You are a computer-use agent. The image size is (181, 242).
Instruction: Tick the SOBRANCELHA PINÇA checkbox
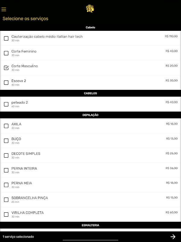6,200
